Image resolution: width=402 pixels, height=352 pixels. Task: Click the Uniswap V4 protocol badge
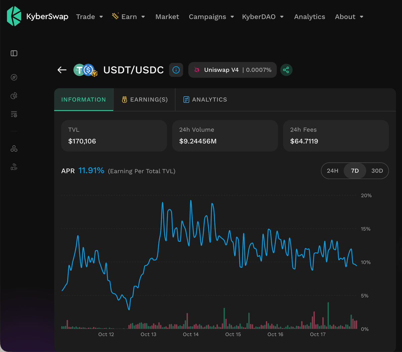pos(232,70)
